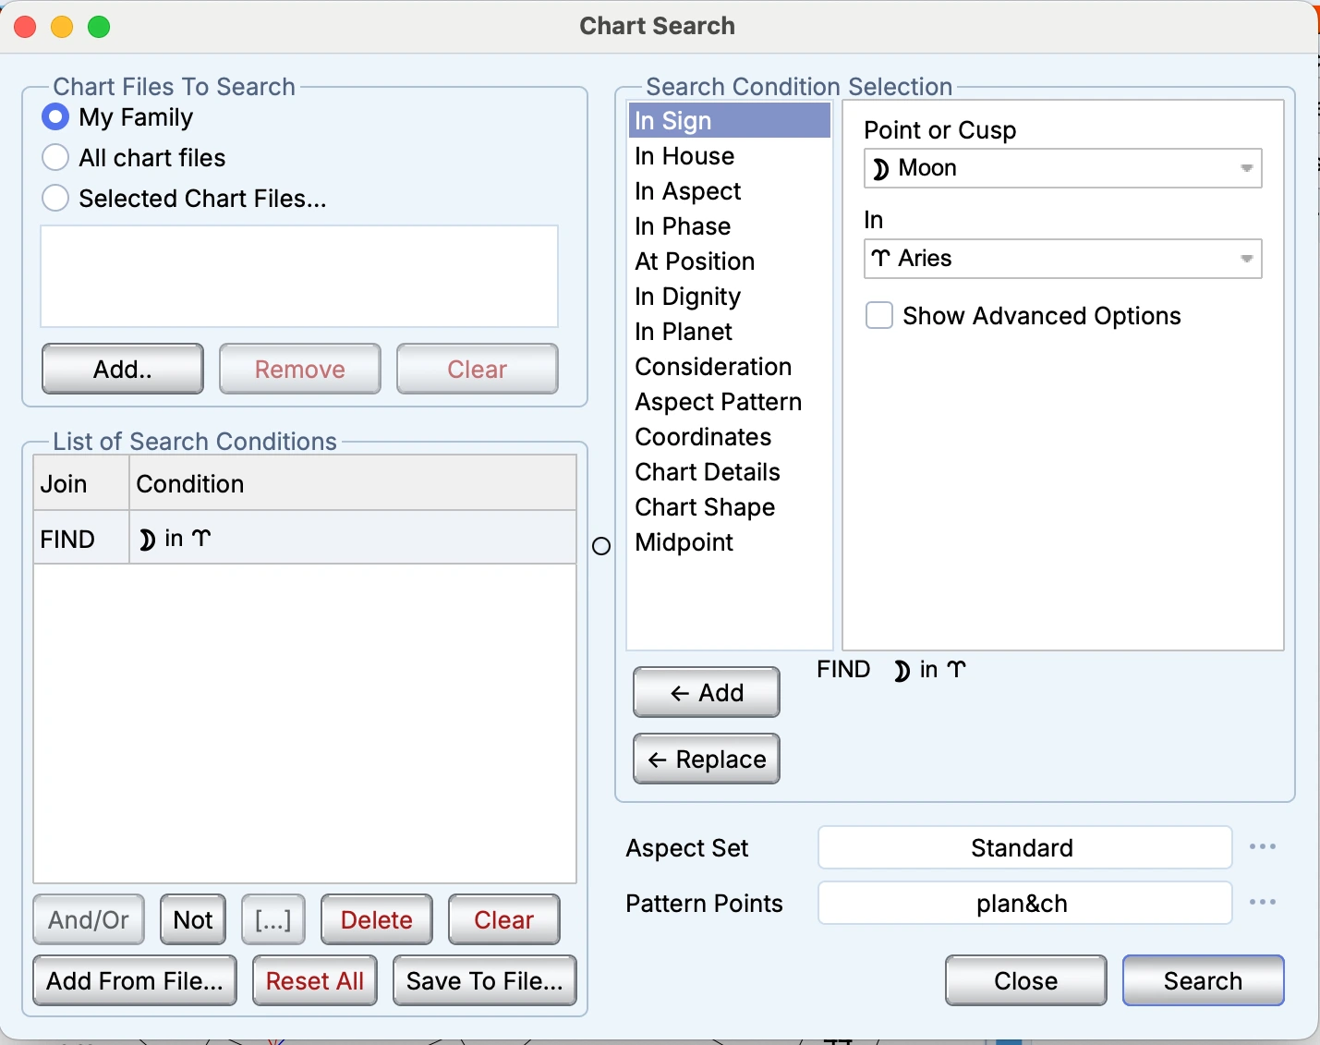Image resolution: width=1320 pixels, height=1045 pixels.
Task: Click Save To File button
Action: (485, 981)
